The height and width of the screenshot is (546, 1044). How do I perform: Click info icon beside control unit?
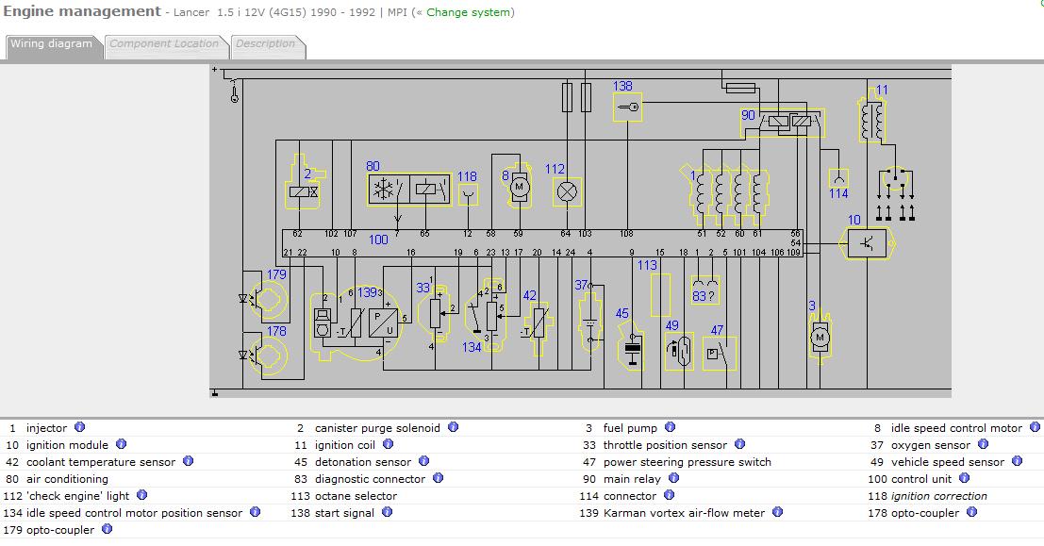[965, 477]
